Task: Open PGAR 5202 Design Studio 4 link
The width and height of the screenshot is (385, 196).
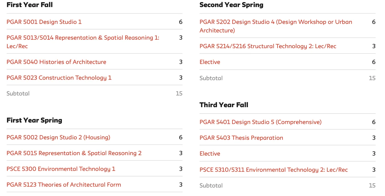Action: click(276, 22)
